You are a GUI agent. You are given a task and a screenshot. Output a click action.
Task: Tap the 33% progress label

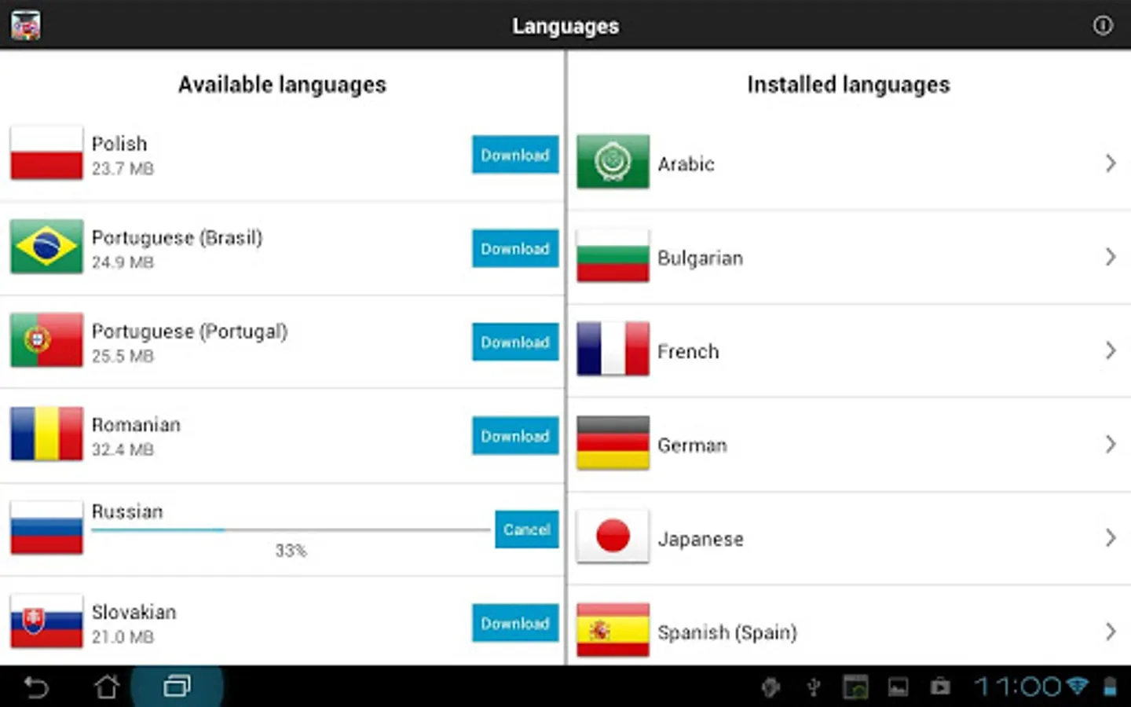point(291,551)
